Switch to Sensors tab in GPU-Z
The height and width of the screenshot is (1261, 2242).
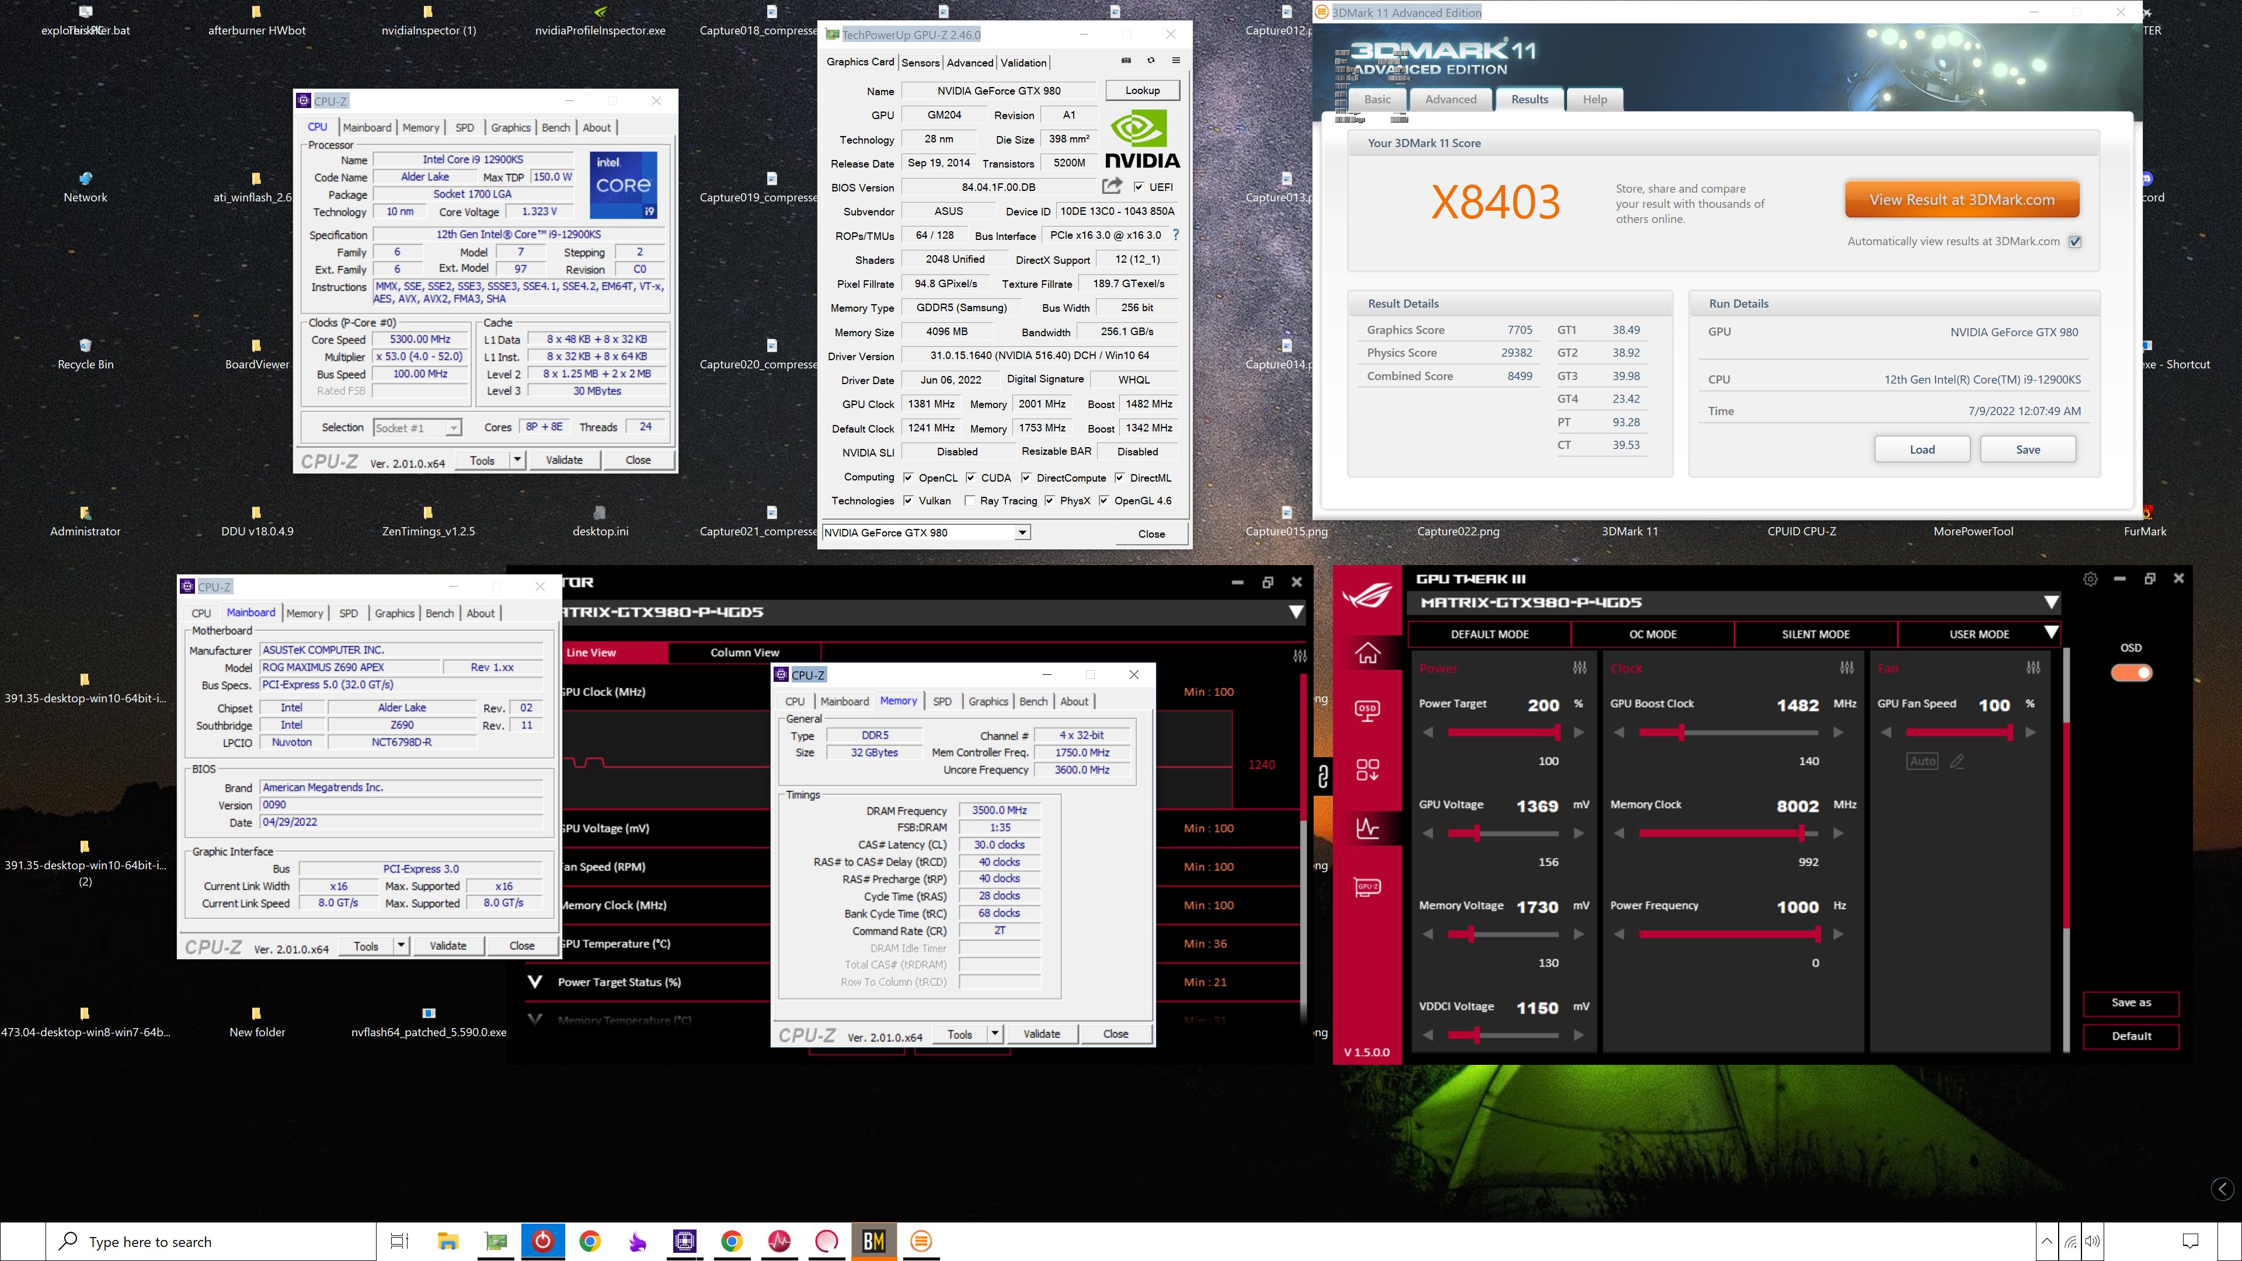(x=920, y=62)
